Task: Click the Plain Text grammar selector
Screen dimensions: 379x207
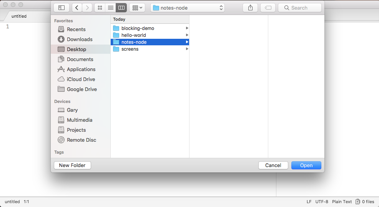Action: [x=342, y=202]
